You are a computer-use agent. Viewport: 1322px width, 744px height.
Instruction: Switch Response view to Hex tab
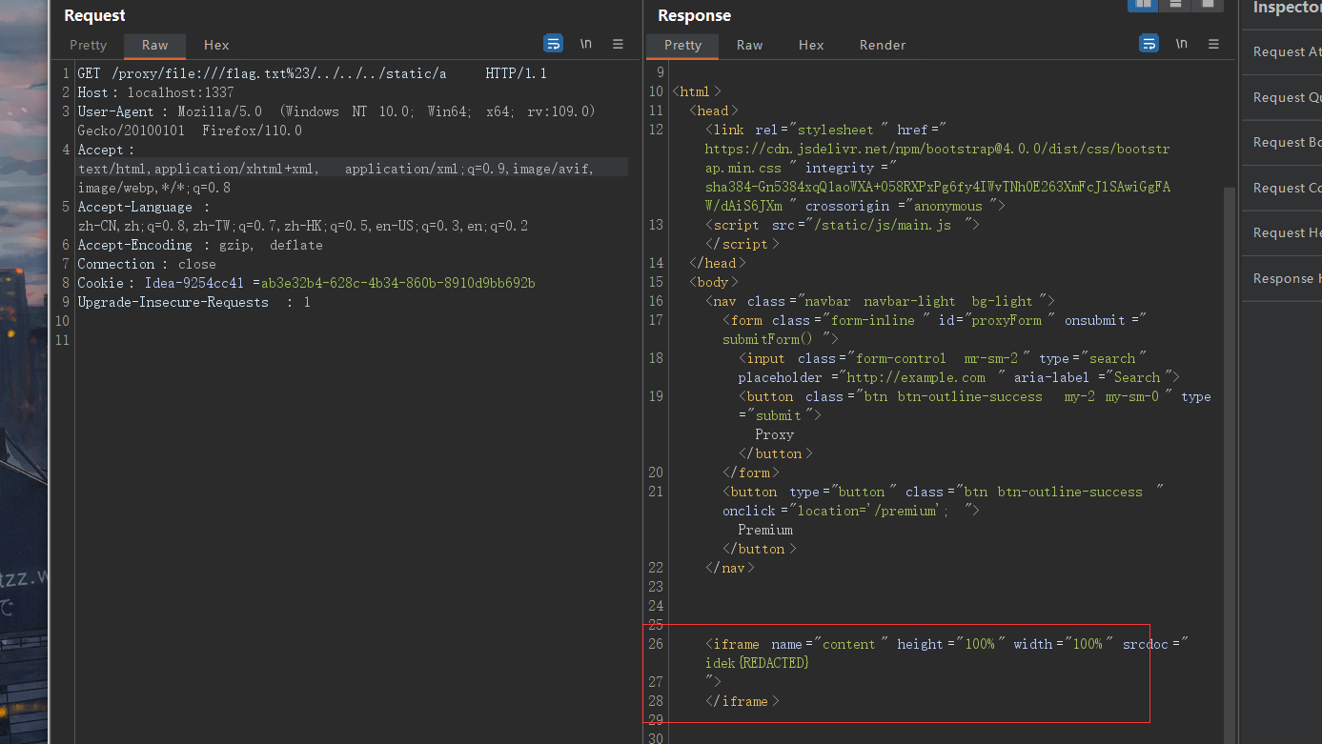point(811,45)
